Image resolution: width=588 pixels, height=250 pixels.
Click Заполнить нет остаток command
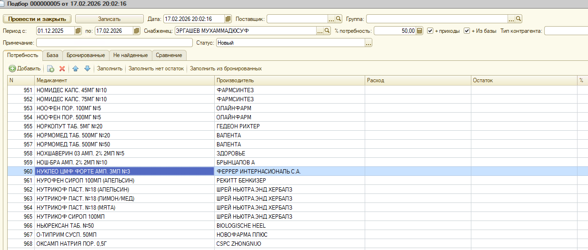click(x=156, y=68)
